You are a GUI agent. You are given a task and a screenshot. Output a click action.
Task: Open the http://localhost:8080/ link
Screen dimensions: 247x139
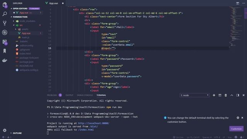(93, 123)
